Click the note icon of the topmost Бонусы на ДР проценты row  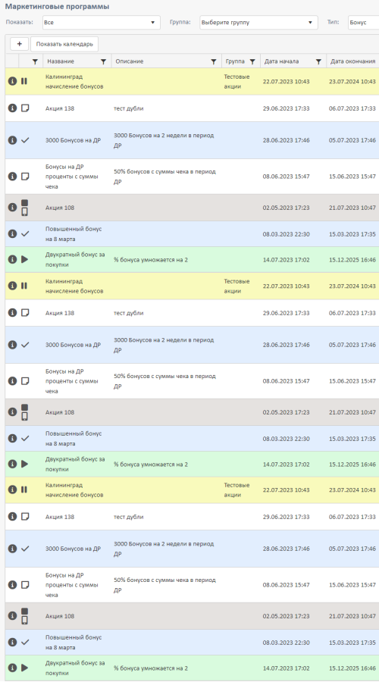(25, 176)
